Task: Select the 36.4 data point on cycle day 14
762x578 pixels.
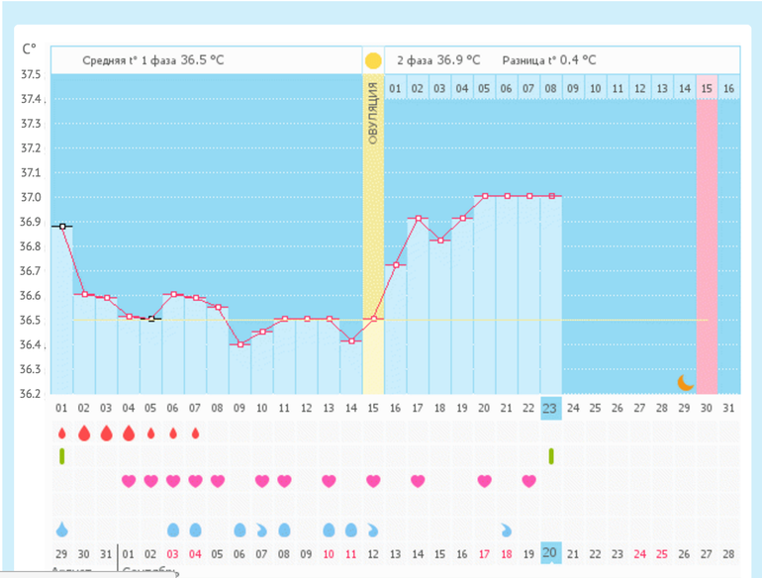Action: click(x=351, y=340)
